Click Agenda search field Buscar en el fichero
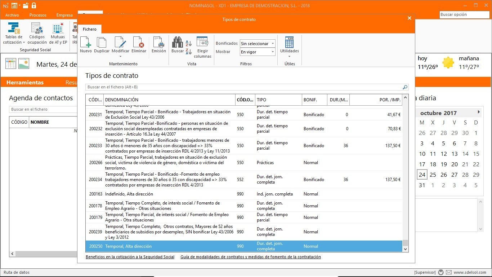This screenshot has width=492, height=277. [43, 109]
